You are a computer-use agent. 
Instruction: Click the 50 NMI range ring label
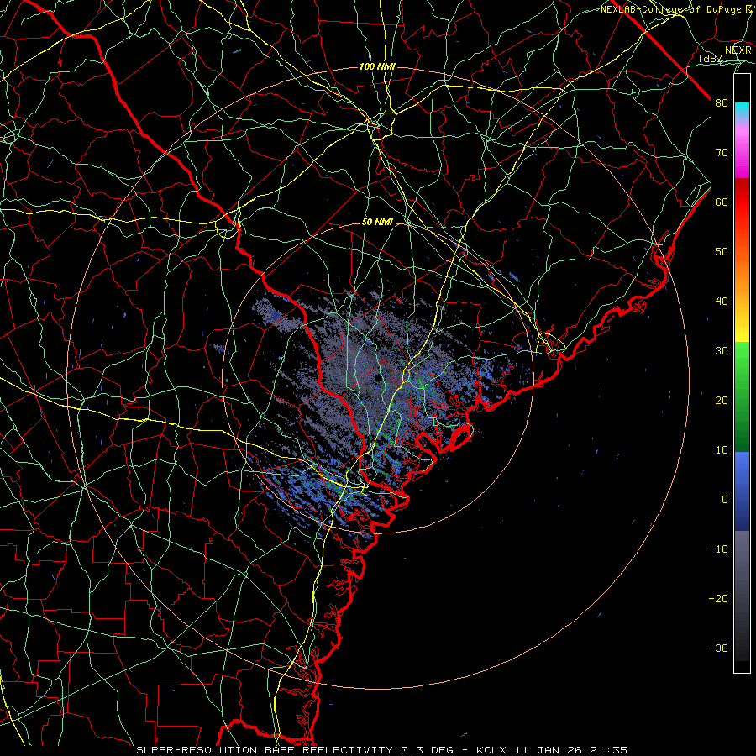pos(377,223)
